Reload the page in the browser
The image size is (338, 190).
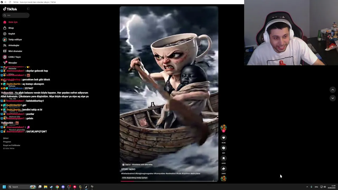point(10,2)
